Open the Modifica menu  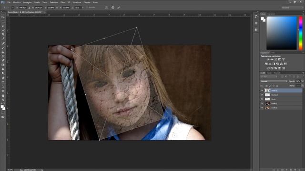click(17, 2)
